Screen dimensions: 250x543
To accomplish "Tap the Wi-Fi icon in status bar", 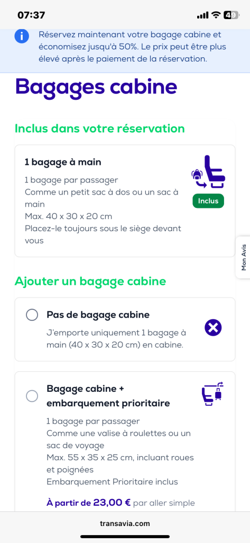I will (x=216, y=15).
